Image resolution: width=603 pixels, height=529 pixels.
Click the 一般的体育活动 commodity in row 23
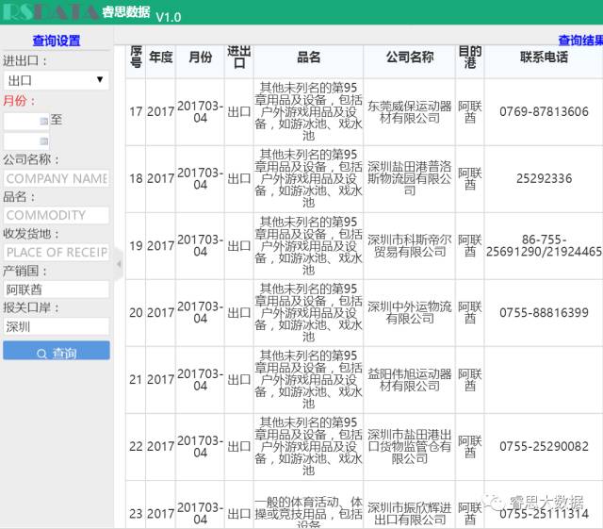click(x=308, y=512)
